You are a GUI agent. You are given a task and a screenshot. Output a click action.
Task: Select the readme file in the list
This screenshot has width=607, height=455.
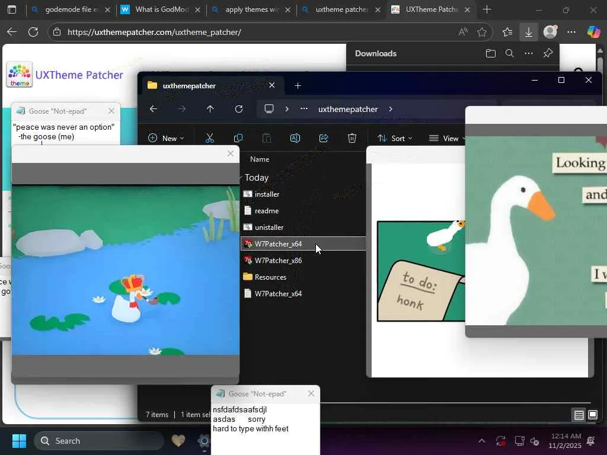(266, 210)
